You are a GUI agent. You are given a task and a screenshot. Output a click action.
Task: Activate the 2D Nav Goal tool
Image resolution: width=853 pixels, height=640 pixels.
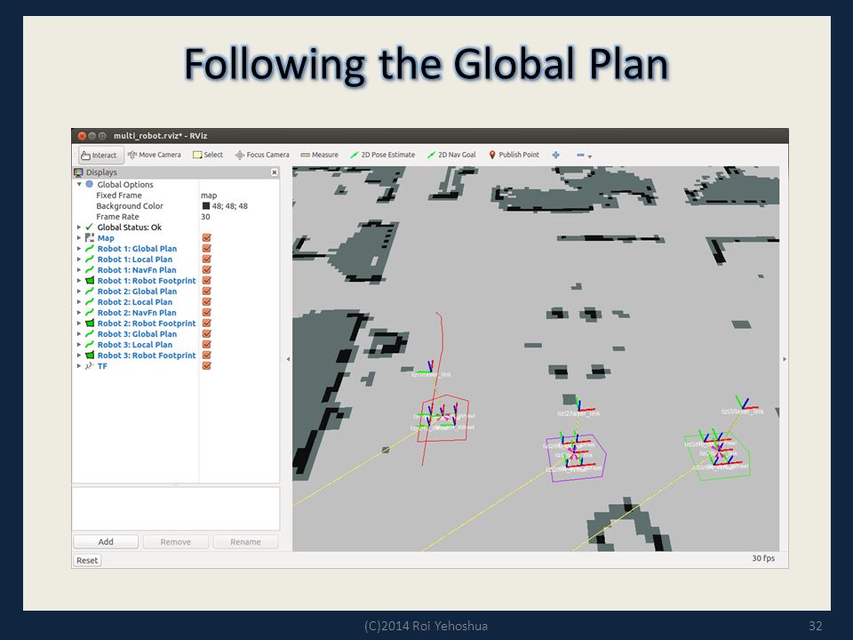pos(451,155)
